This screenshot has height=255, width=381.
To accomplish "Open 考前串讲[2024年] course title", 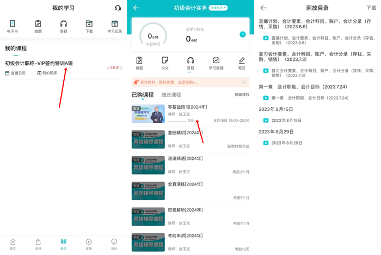I will click(185, 235).
